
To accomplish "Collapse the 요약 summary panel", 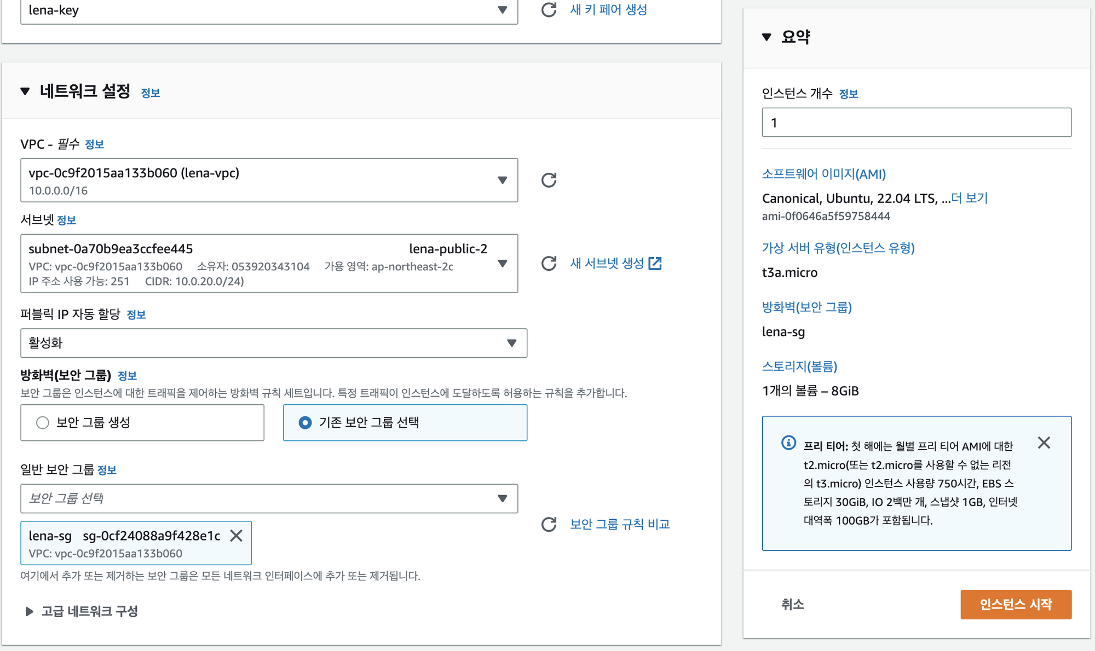I will click(x=766, y=37).
